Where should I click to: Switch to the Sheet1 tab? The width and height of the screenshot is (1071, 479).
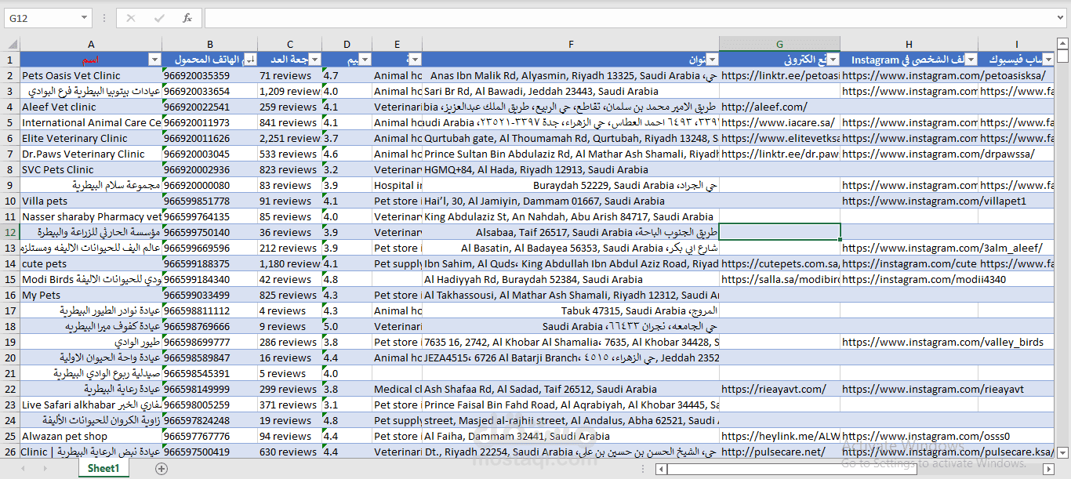(103, 468)
